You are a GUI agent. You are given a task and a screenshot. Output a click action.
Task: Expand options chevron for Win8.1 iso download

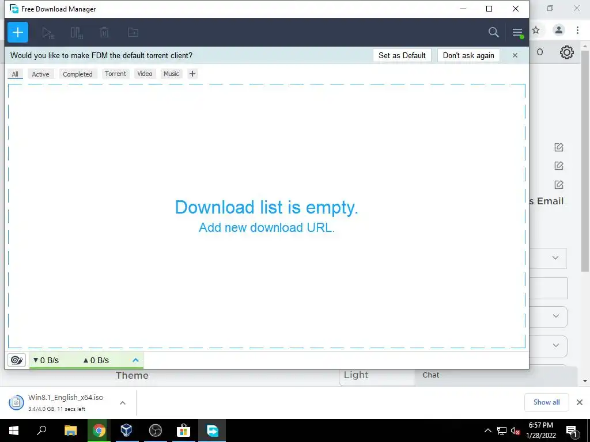tap(123, 403)
